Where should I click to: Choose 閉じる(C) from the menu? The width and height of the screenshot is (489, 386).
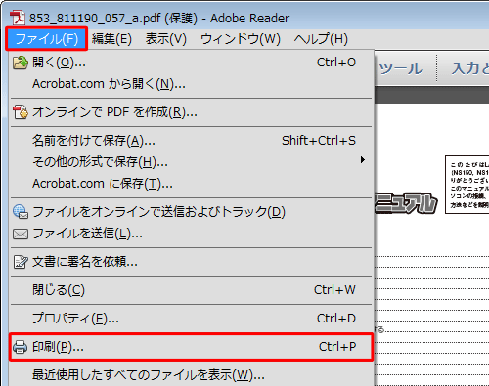191,290
